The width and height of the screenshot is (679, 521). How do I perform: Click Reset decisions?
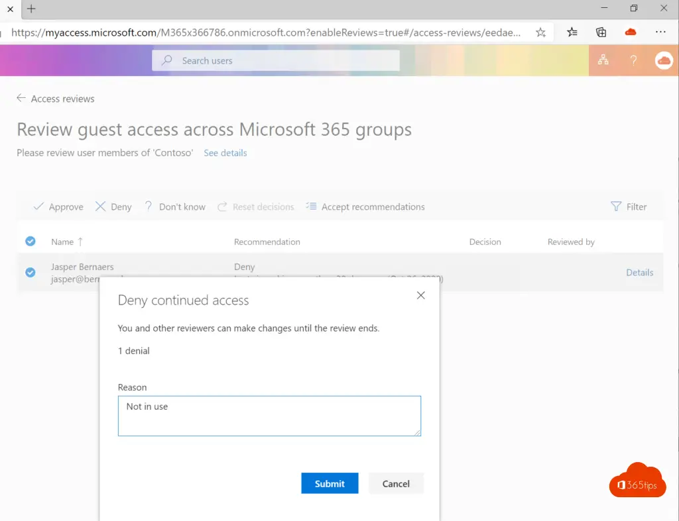pos(256,207)
